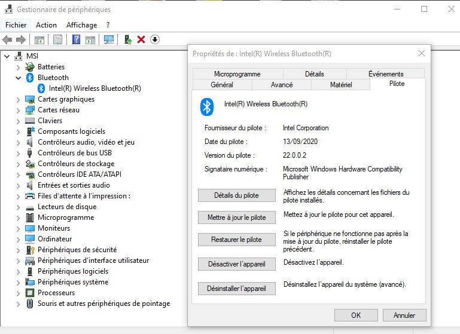Switch to the Général tab
The height and width of the screenshot is (334, 460).
click(222, 85)
